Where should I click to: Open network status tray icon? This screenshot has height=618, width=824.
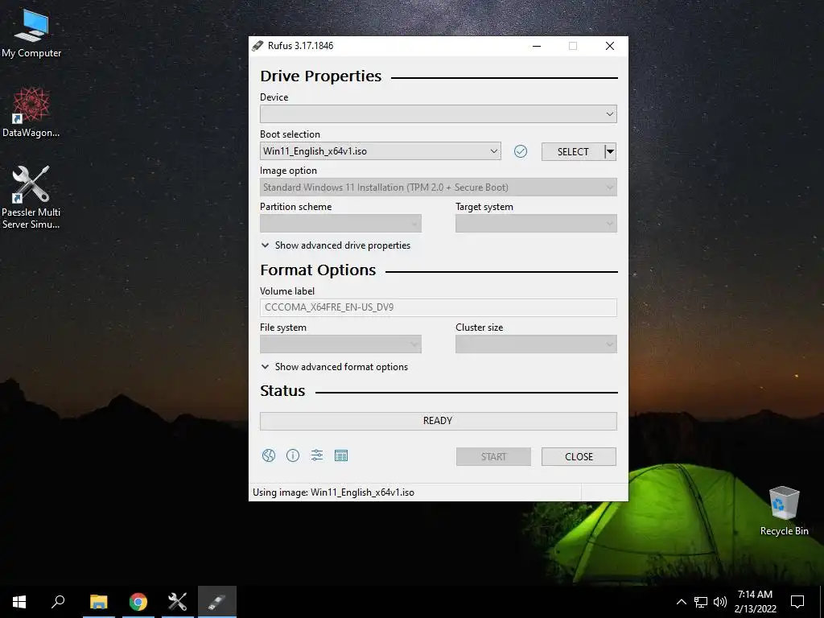(701, 602)
